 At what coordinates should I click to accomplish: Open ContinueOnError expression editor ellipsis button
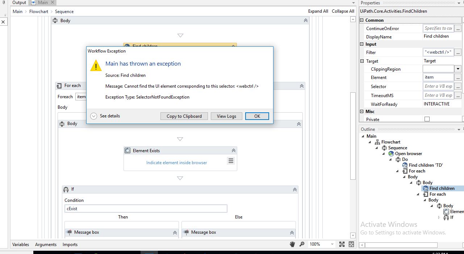pyautogui.click(x=458, y=28)
